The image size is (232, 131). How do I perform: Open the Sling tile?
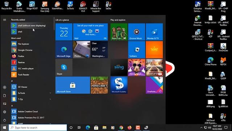point(119,67)
